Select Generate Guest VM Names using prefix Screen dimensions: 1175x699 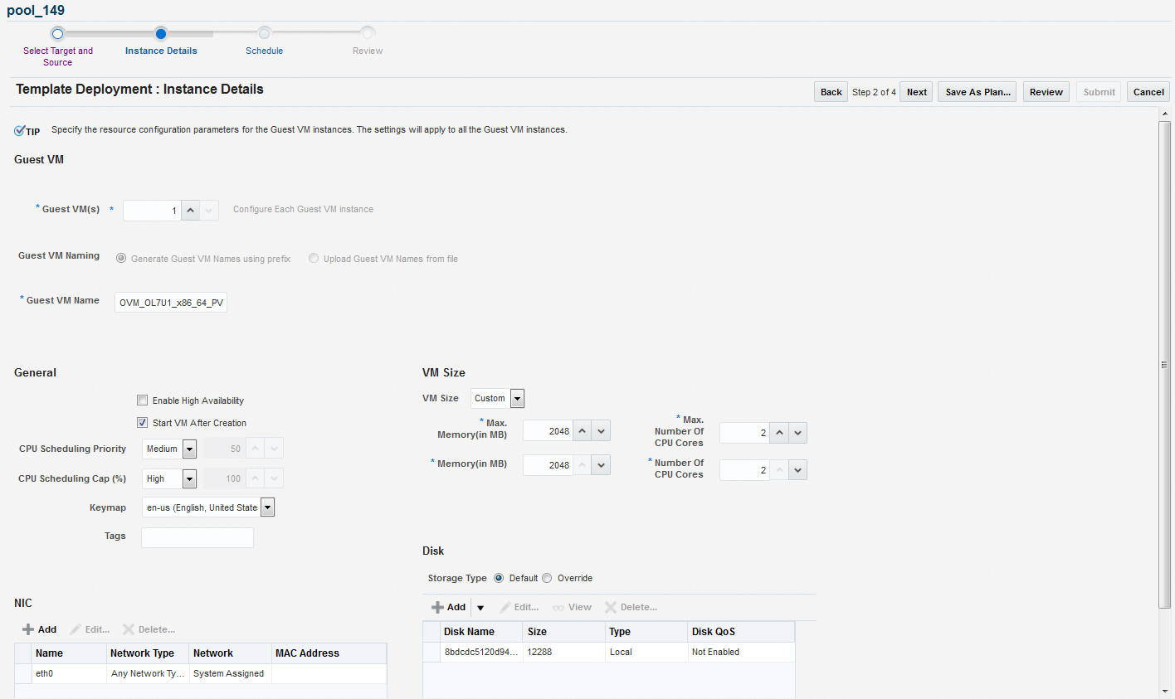tap(121, 258)
